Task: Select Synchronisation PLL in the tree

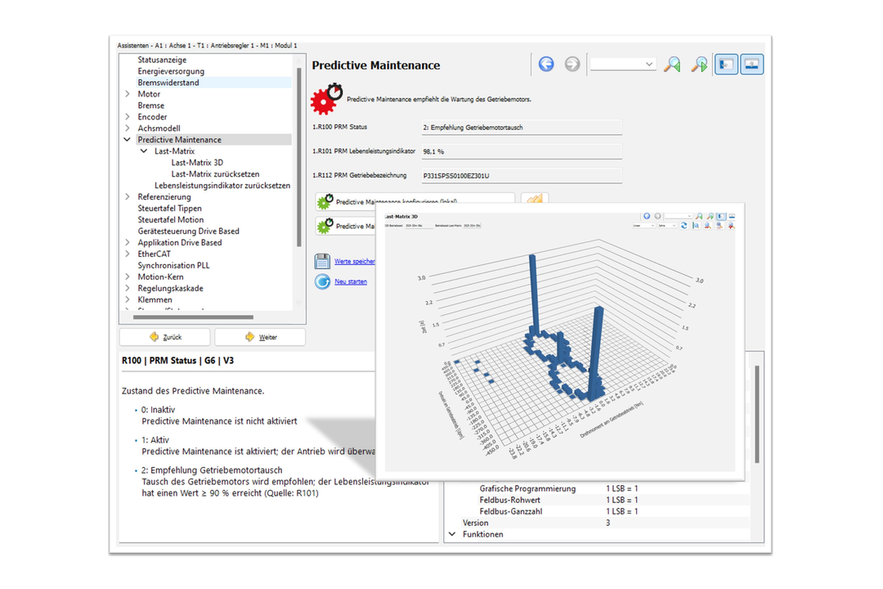Action: 173,266
